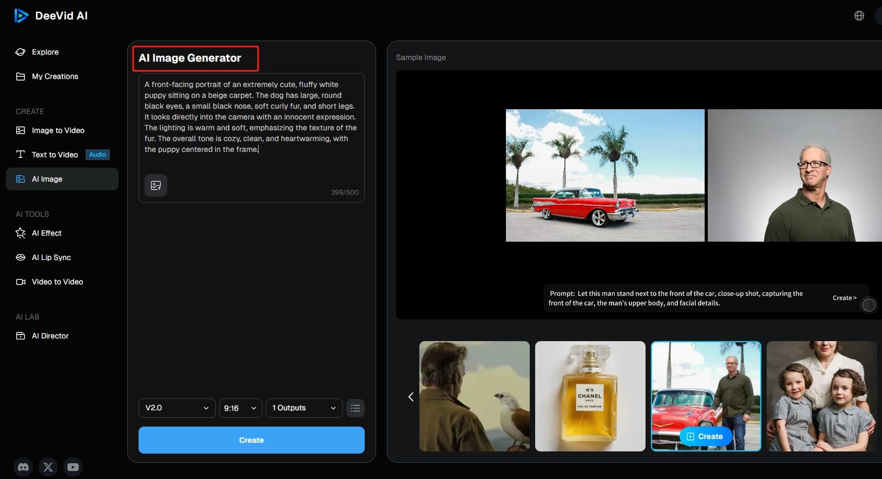Click the blue Create button
Viewport: 882px width, 479px height.
point(252,440)
